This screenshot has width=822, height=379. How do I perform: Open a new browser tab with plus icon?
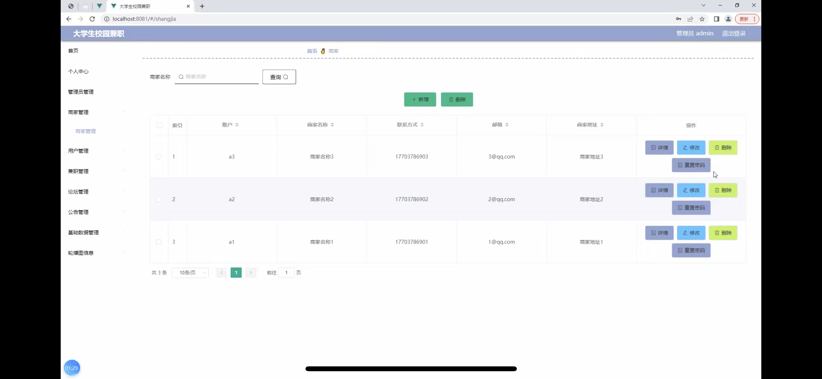point(202,6)
